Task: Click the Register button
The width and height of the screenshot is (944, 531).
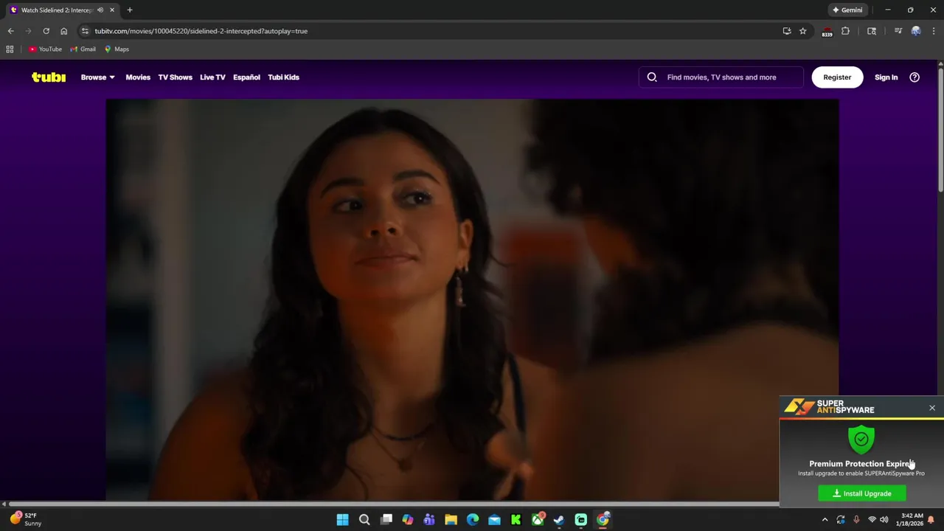Action: [837, 77]
